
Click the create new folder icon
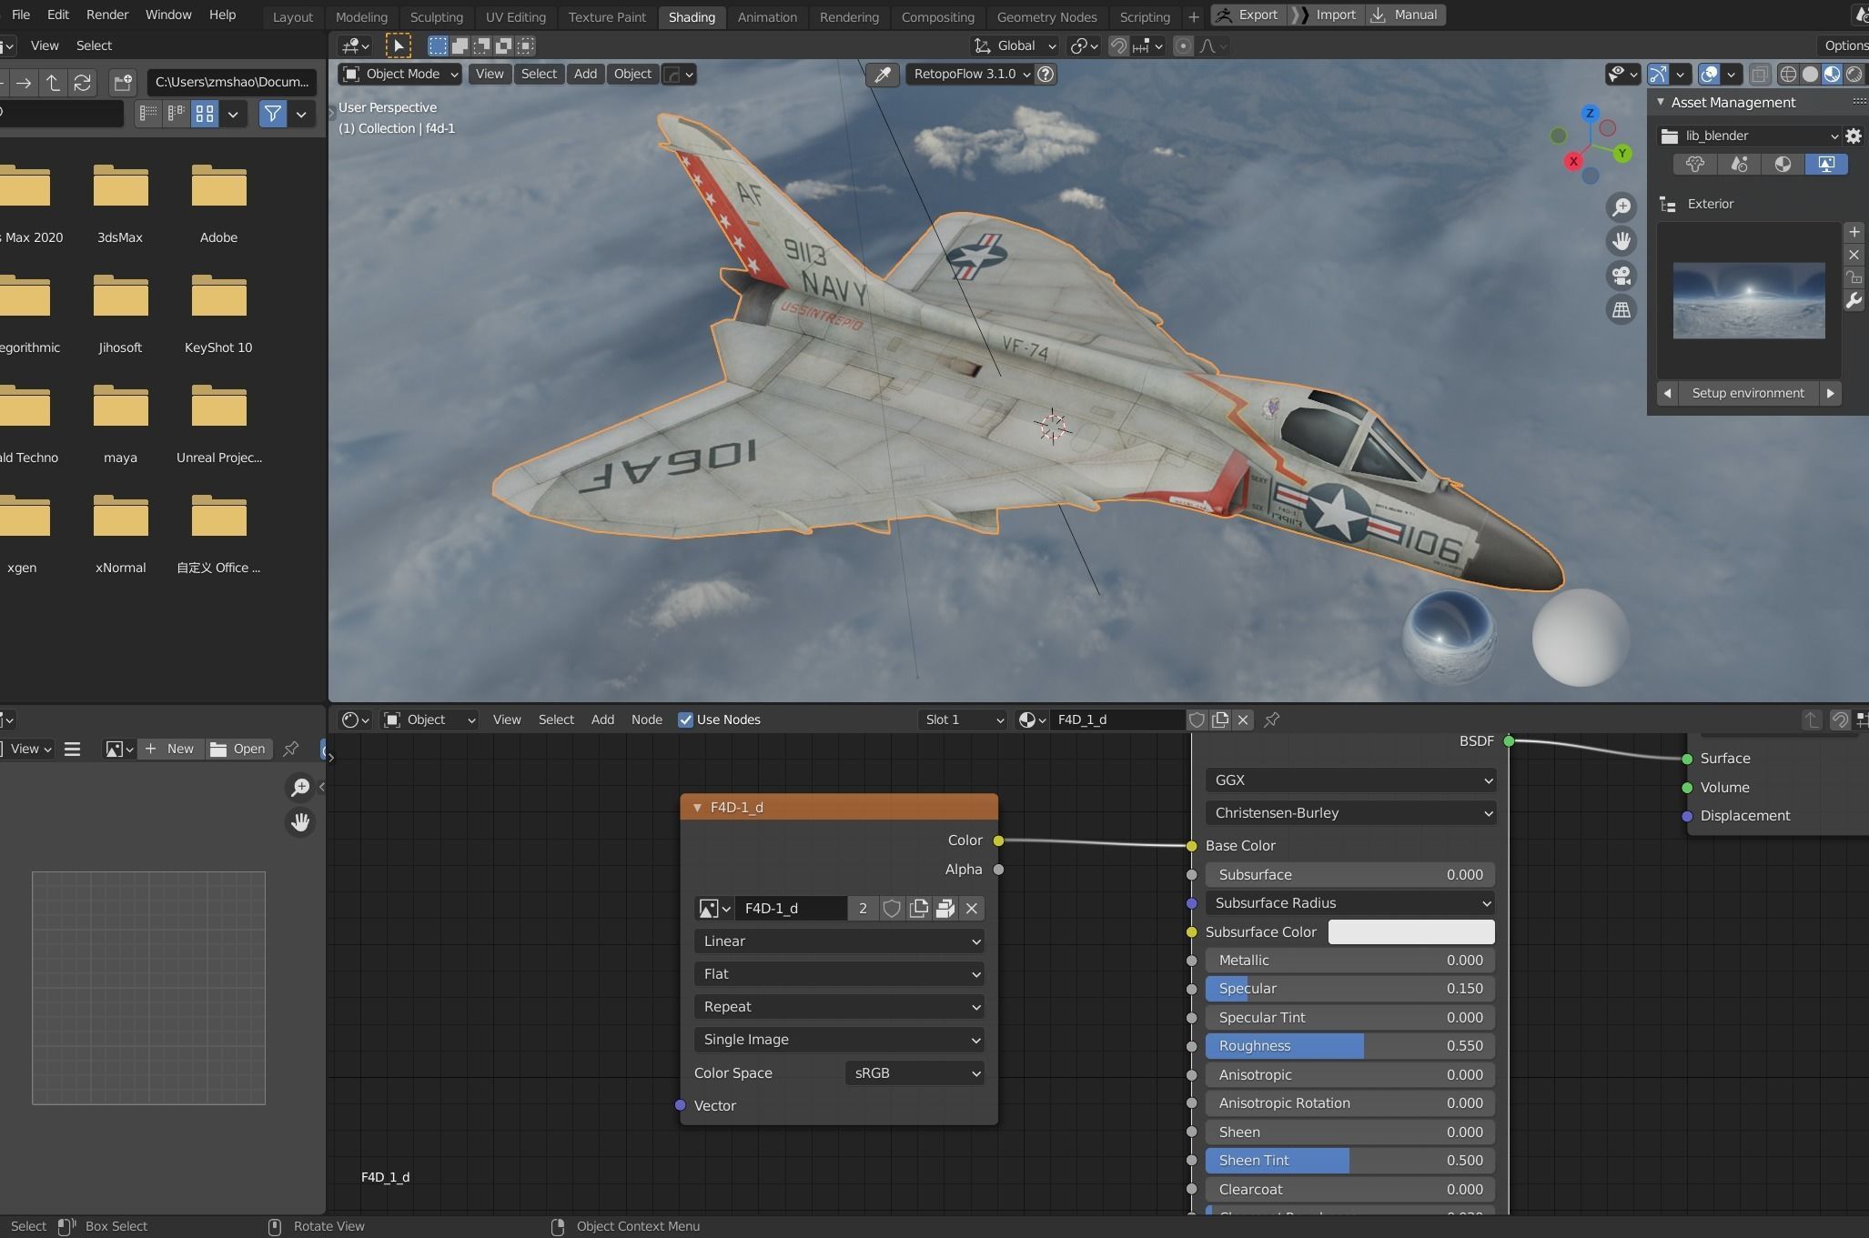[x=123, y=83]
